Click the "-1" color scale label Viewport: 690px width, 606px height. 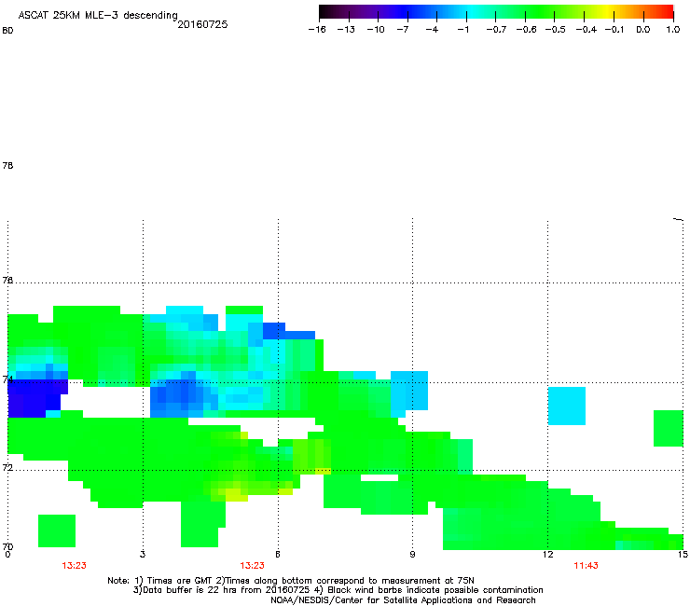[462, 30]
